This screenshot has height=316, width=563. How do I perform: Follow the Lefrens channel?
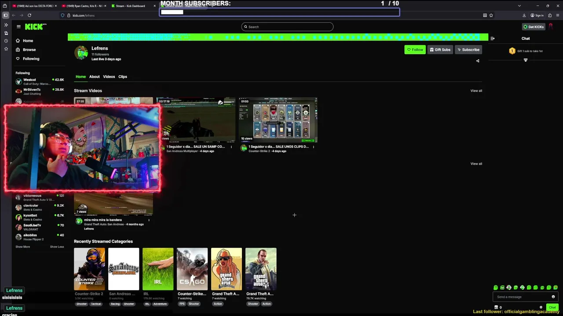click(x=415, y=50)
